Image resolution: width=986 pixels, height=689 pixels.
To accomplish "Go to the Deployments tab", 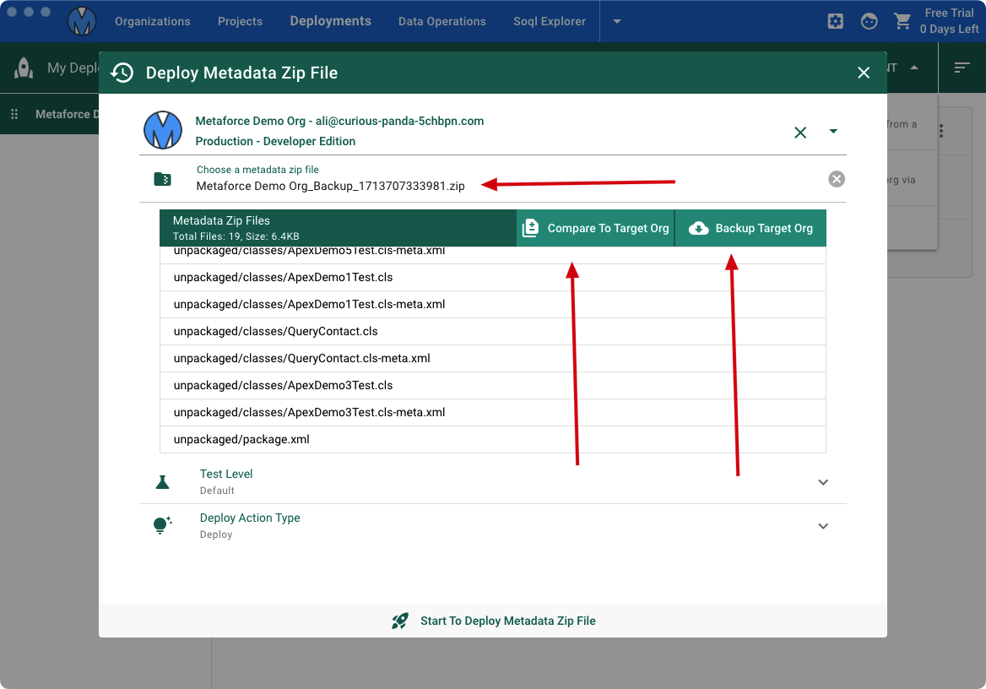I will click(x=330, y=21).
